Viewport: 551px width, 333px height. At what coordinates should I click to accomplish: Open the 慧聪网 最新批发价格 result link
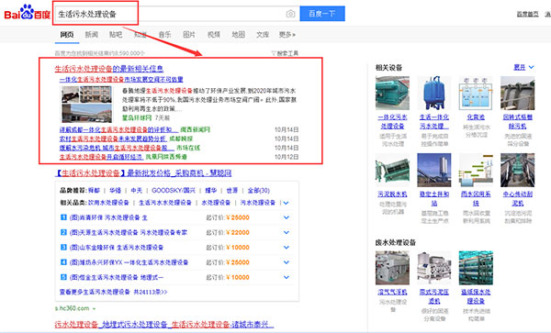click(143, 173)
